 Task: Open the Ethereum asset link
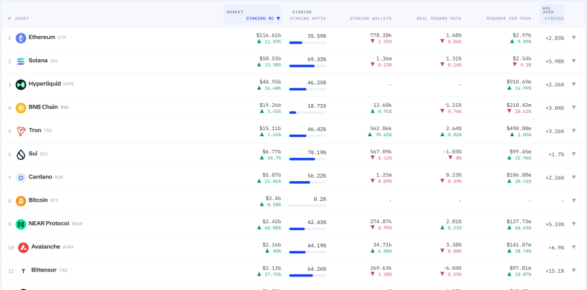pyautogui.click(x=42, y=37)
